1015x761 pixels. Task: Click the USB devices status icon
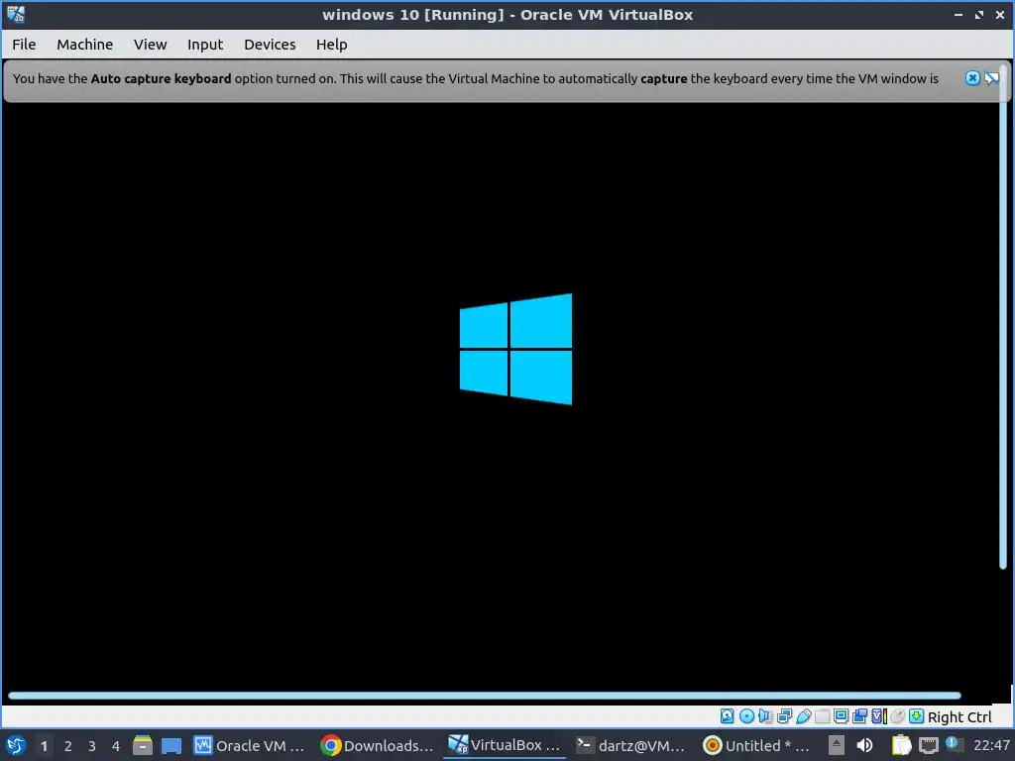tap(803, 716)
